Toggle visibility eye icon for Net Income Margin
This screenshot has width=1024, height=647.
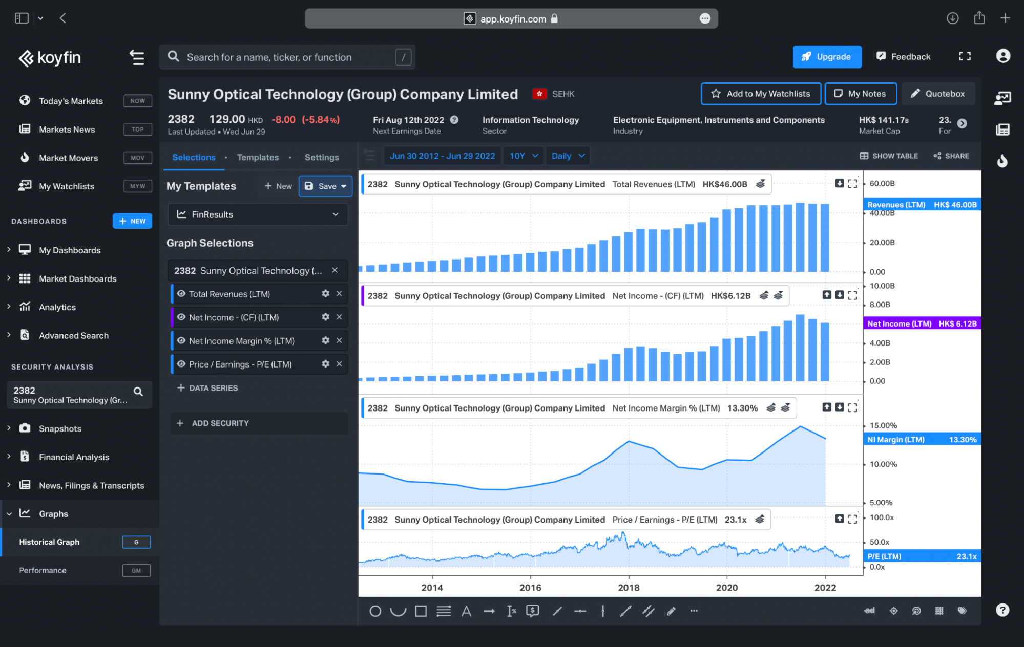pos(181,340)
